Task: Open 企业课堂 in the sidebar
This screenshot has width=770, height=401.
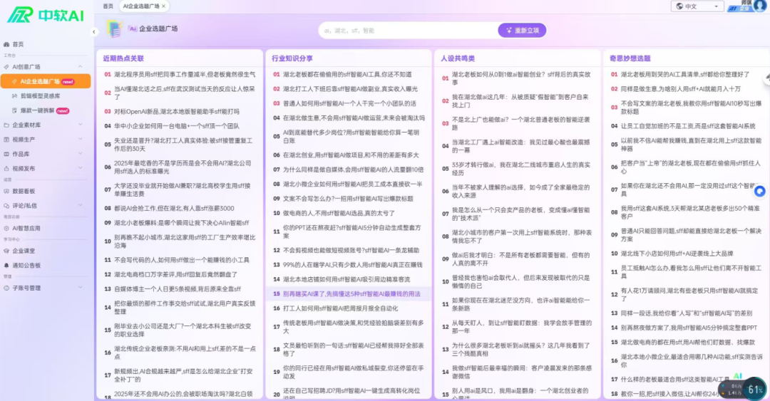Action: [x=24, y=251]
